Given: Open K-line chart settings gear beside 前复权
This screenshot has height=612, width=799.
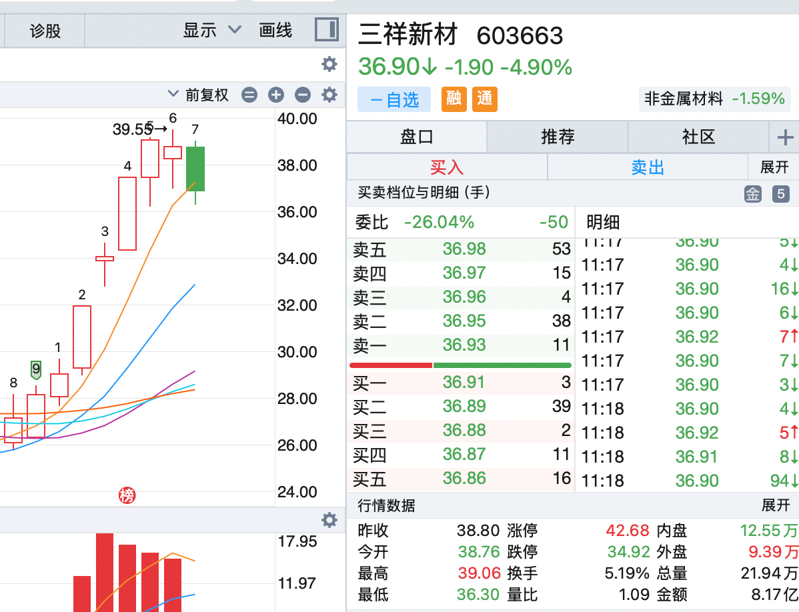Looking at the screenshot, I should [x=329, y=95].
